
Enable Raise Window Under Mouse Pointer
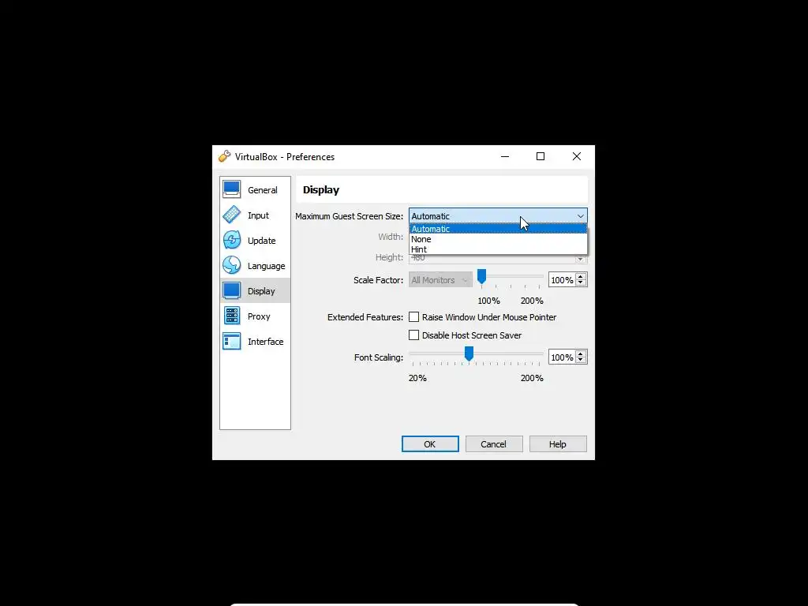(413, 317)
